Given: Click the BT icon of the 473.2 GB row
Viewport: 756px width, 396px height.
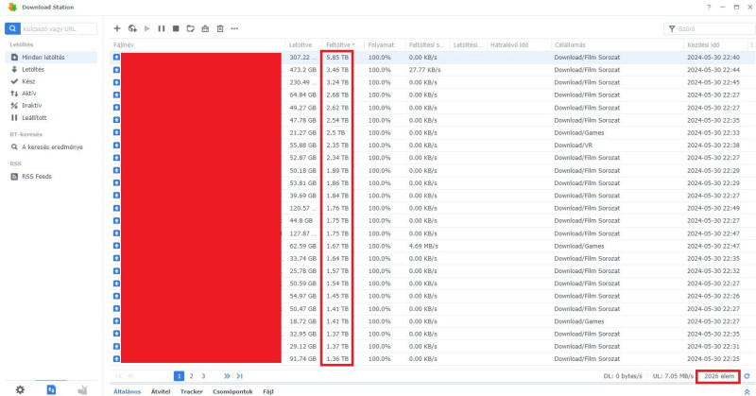Looking at the screenshot, I should point(116,69).
